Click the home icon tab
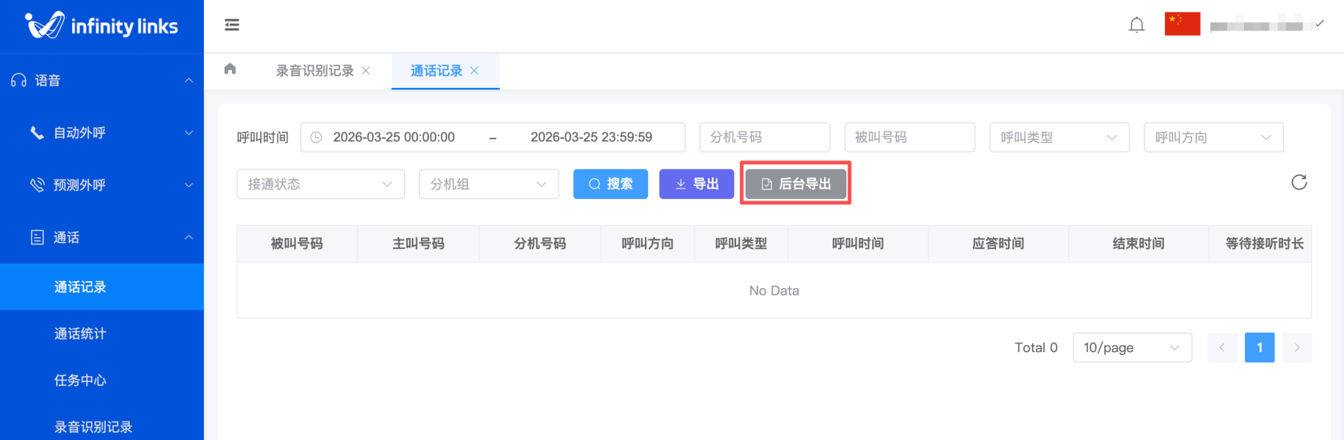Image resolution: width=1344 pixels, height=440 pixels. pos(230,69)
